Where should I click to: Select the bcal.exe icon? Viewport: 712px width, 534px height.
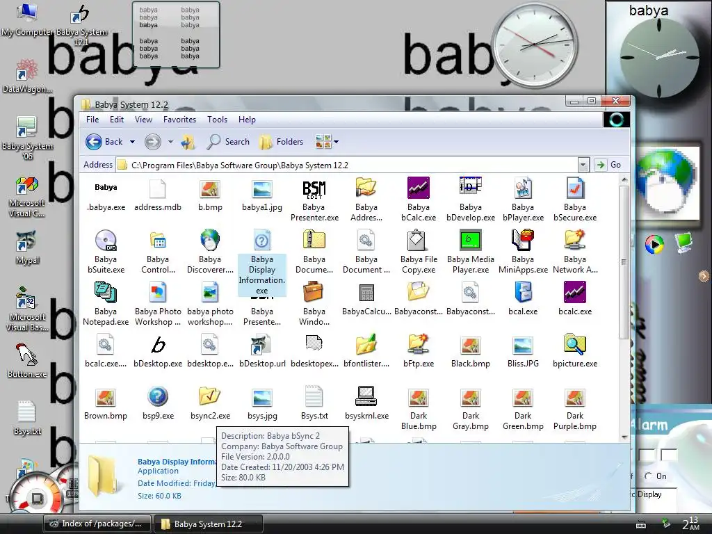(x=523, y=293)
